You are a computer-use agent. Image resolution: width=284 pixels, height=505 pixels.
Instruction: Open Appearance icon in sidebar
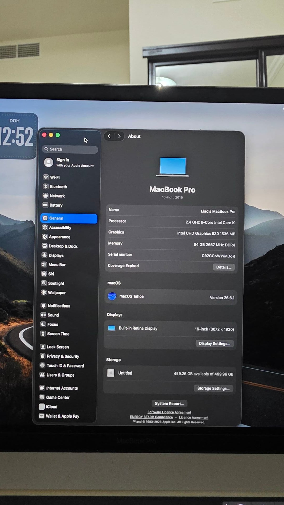[45, 237]
